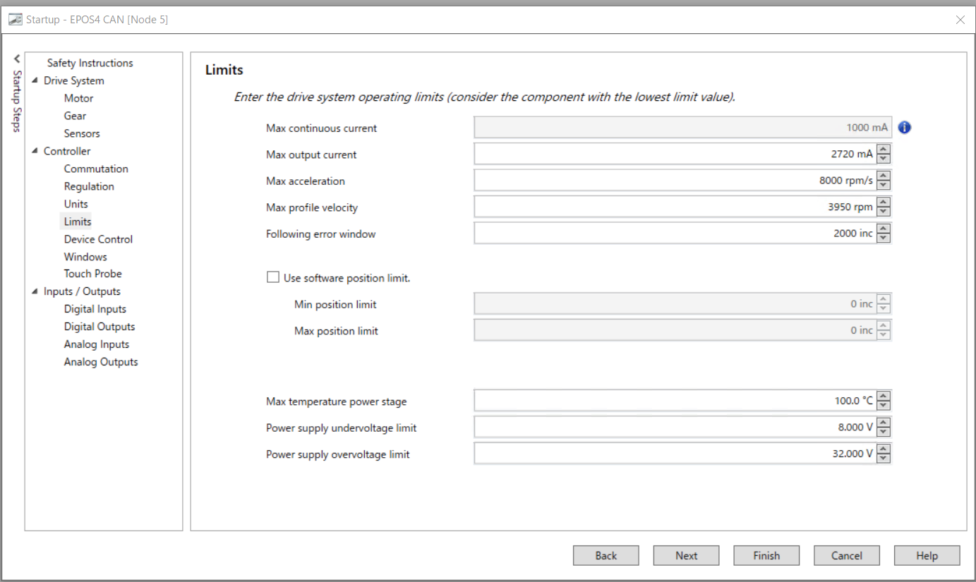Increase Following error window with up arrow
The image size is (976, 582).
coord(884,228)
